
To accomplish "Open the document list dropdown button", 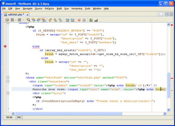I will (167, 14).
